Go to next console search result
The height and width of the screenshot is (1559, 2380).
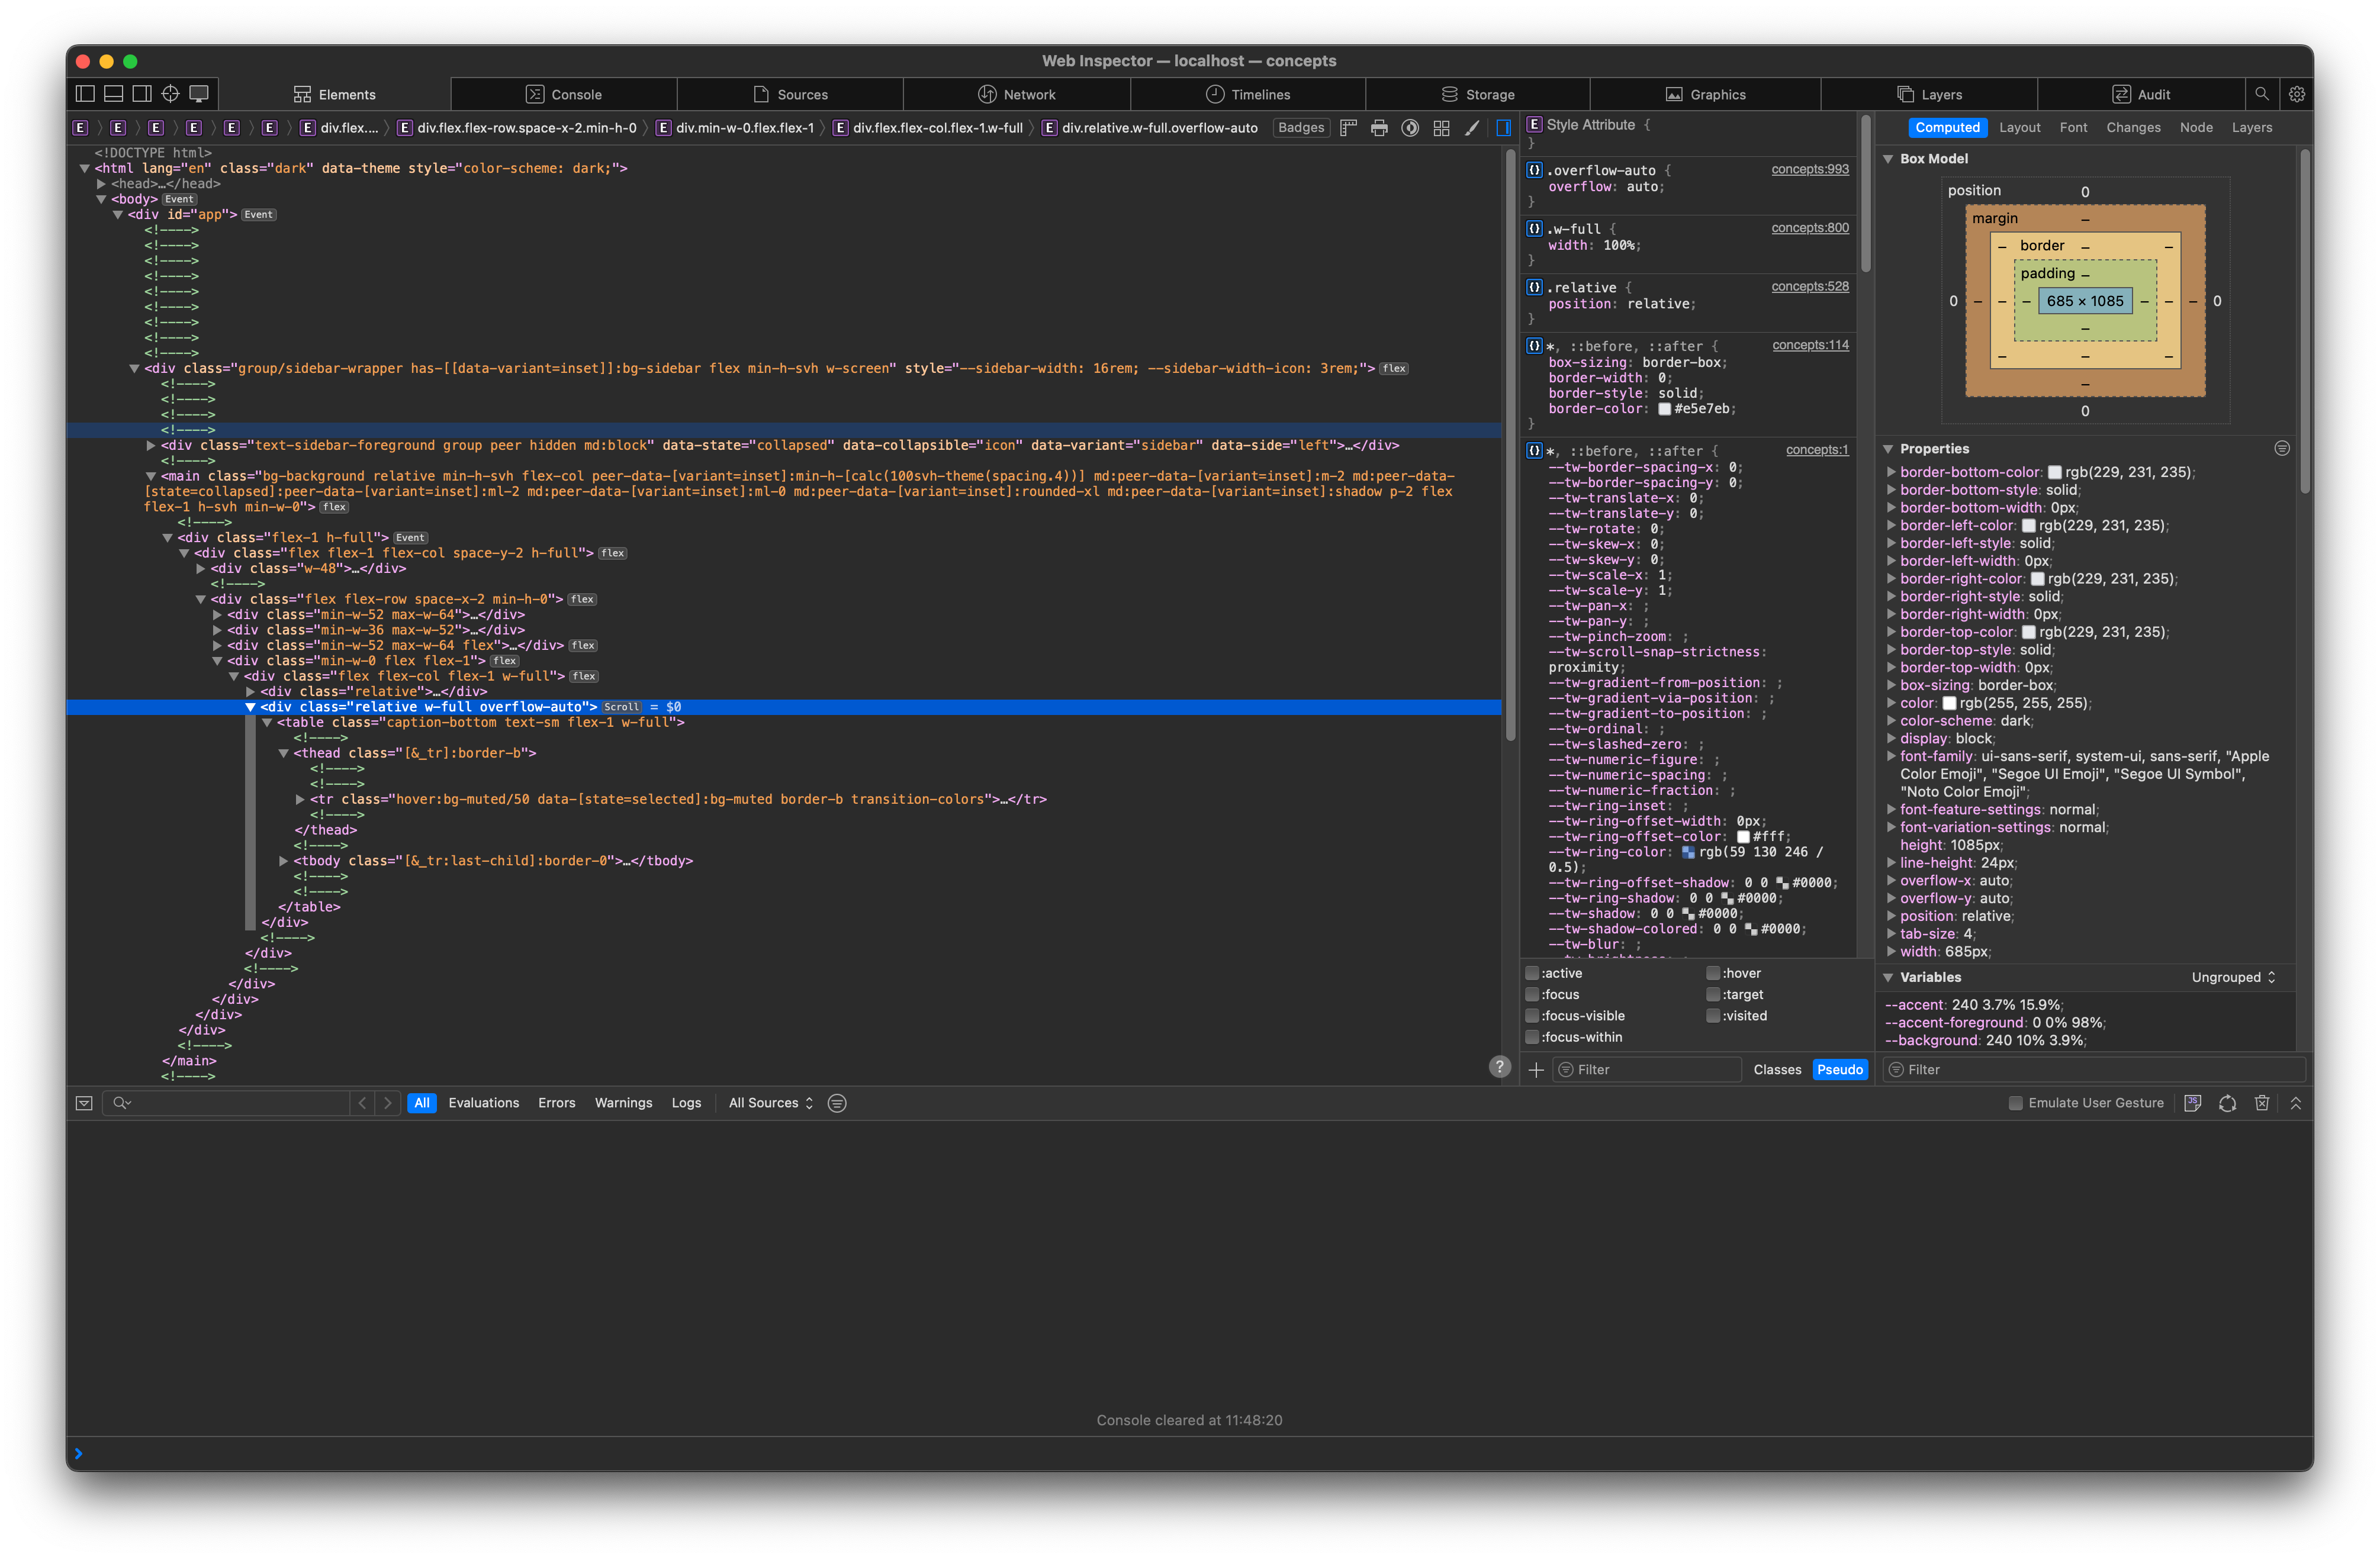point(388,1103)
